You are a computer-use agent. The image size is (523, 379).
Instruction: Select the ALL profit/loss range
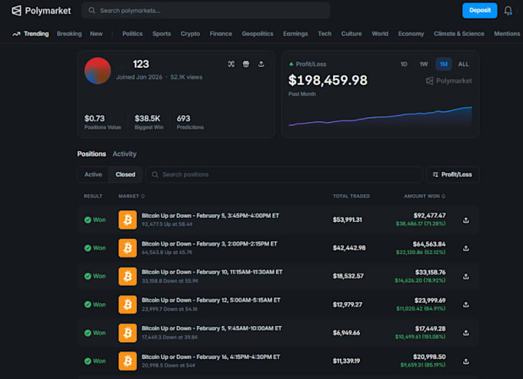(x=463, y=64)
